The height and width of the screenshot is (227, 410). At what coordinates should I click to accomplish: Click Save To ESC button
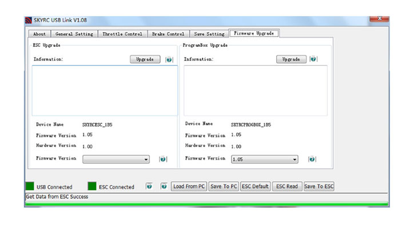(319, 186)
